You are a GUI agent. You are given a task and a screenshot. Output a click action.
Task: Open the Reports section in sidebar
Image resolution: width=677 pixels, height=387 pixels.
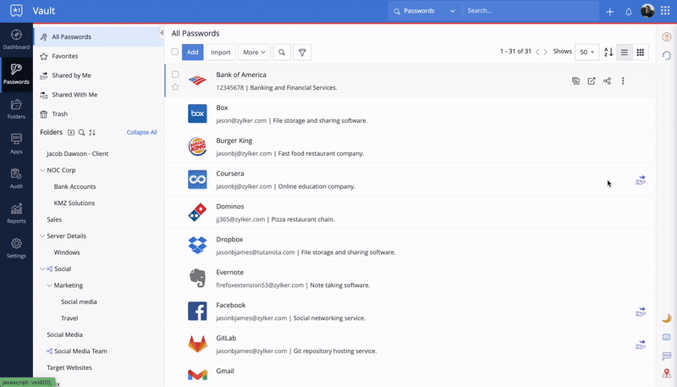tap(16, 213)
